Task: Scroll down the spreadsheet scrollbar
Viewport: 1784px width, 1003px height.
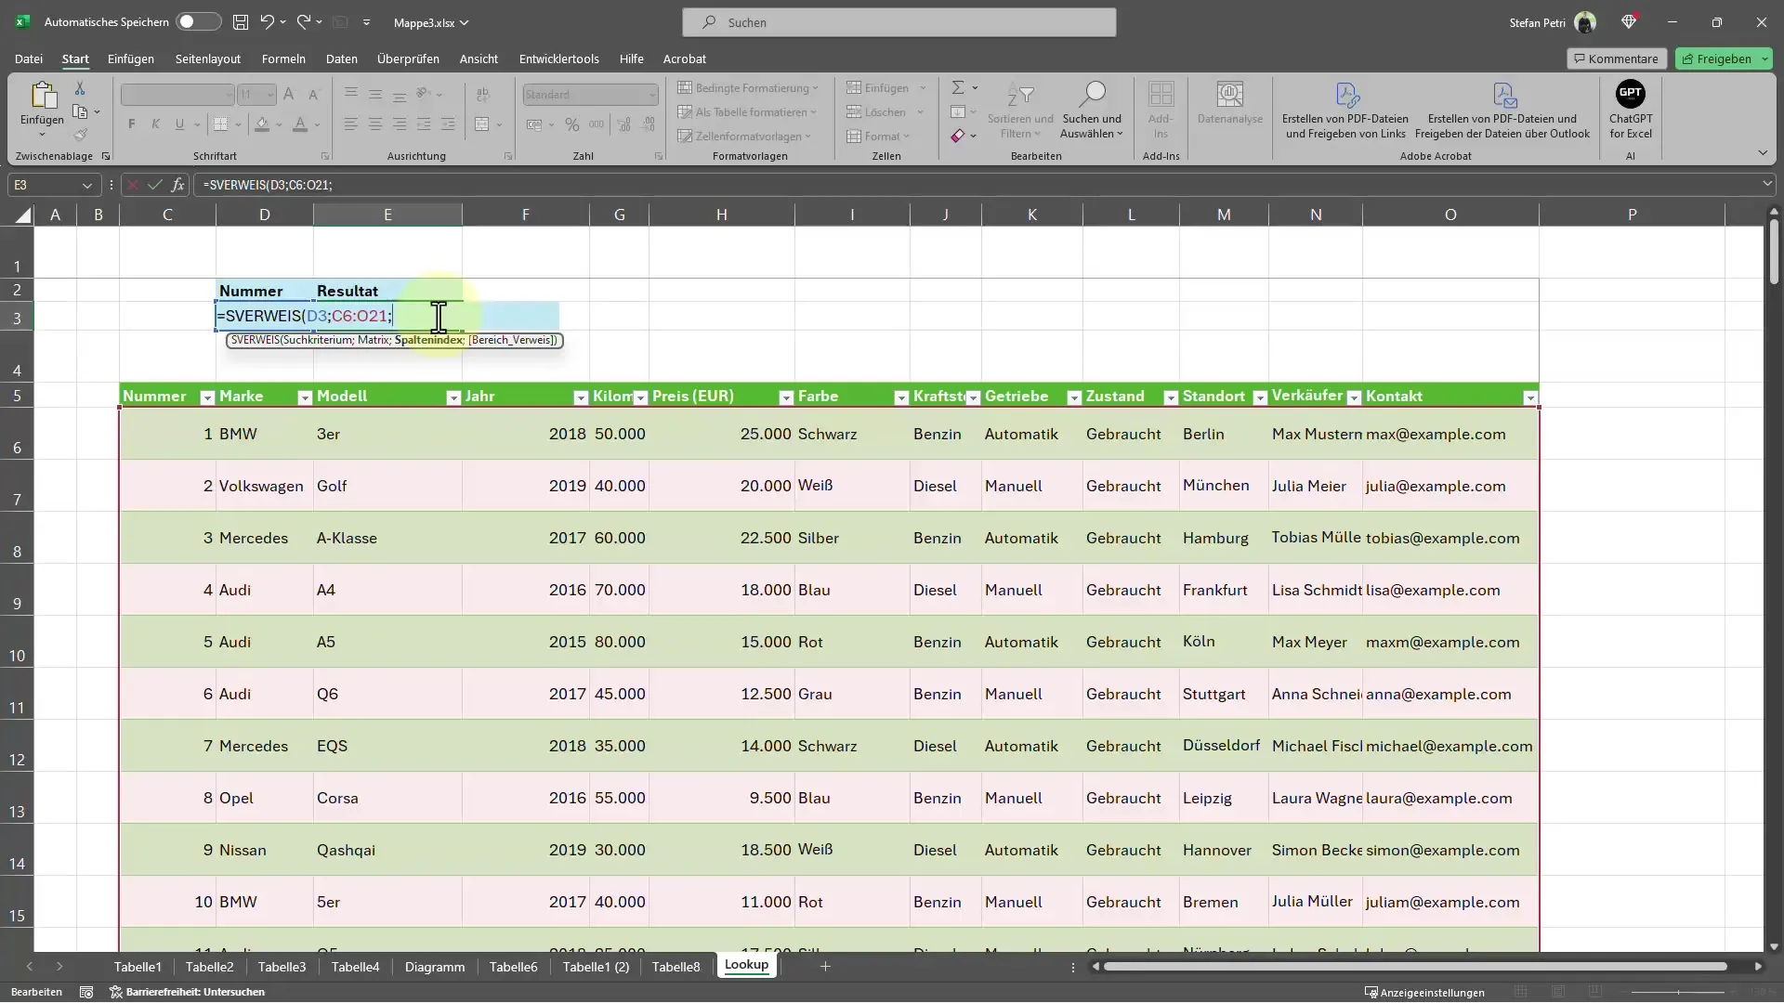Action: tap(1773, 943)
